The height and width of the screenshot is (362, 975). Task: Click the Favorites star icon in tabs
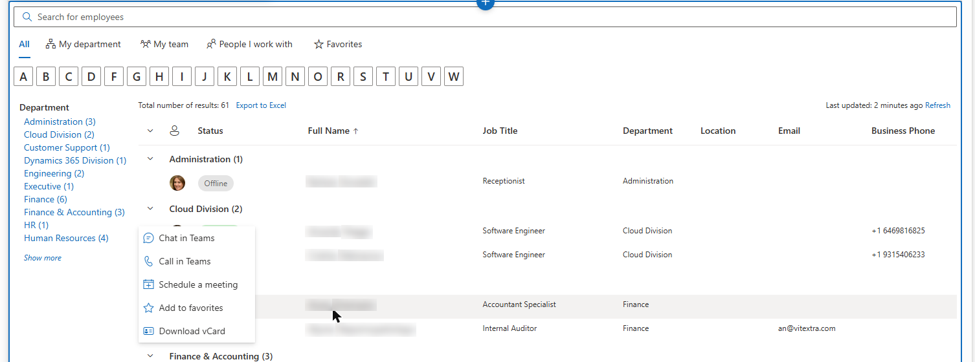(319, 44)
